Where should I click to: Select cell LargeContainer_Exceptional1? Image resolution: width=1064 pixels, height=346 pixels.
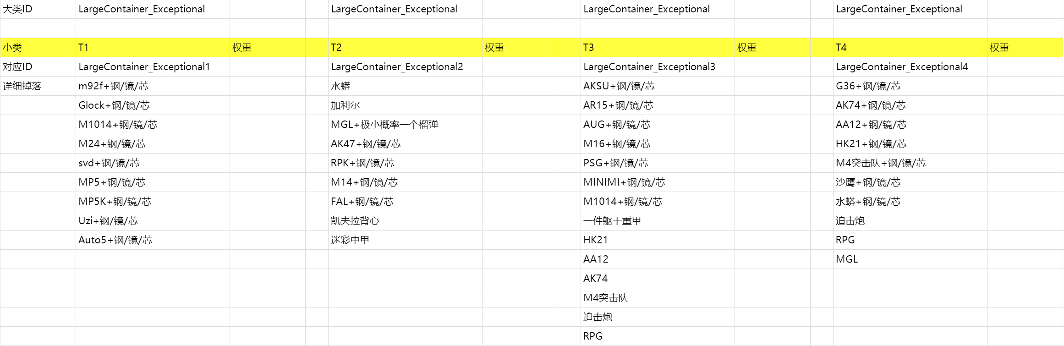click(144, 67)
